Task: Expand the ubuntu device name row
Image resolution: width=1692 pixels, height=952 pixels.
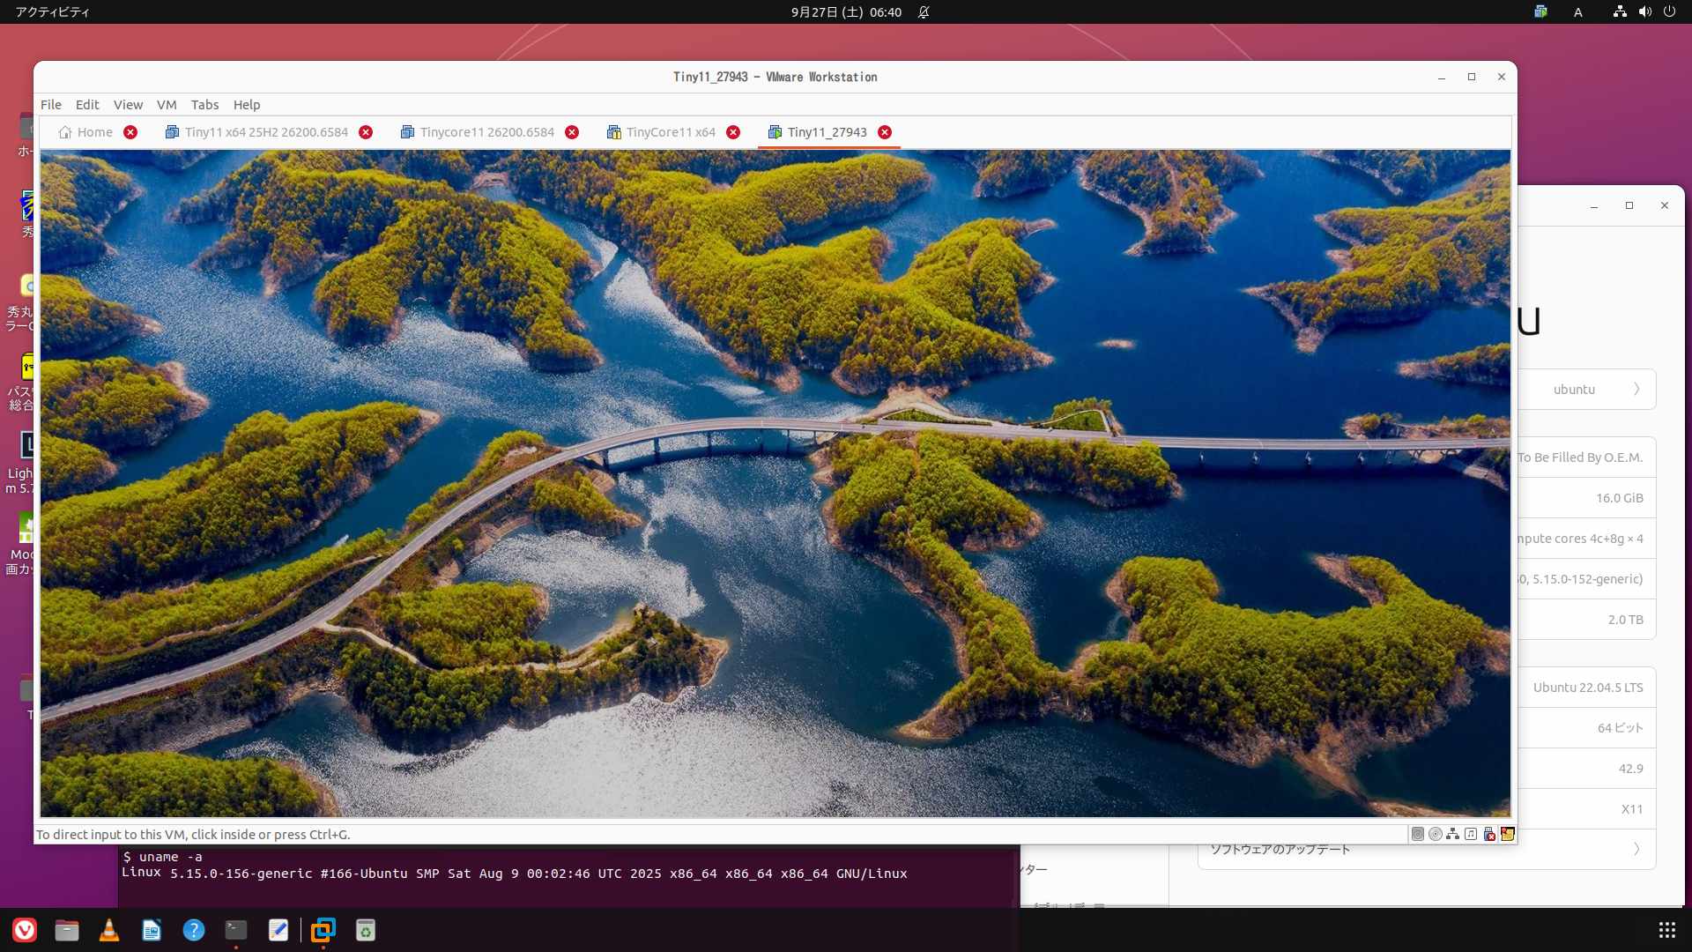Action: 1636,390
